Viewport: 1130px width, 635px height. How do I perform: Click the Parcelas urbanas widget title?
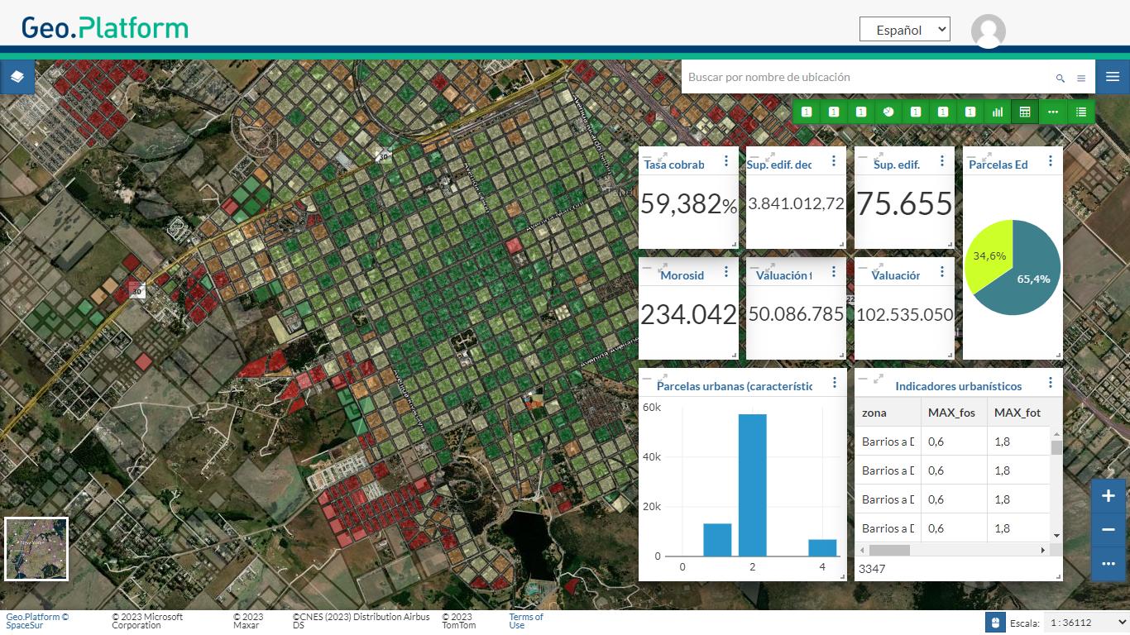[735, 386]
